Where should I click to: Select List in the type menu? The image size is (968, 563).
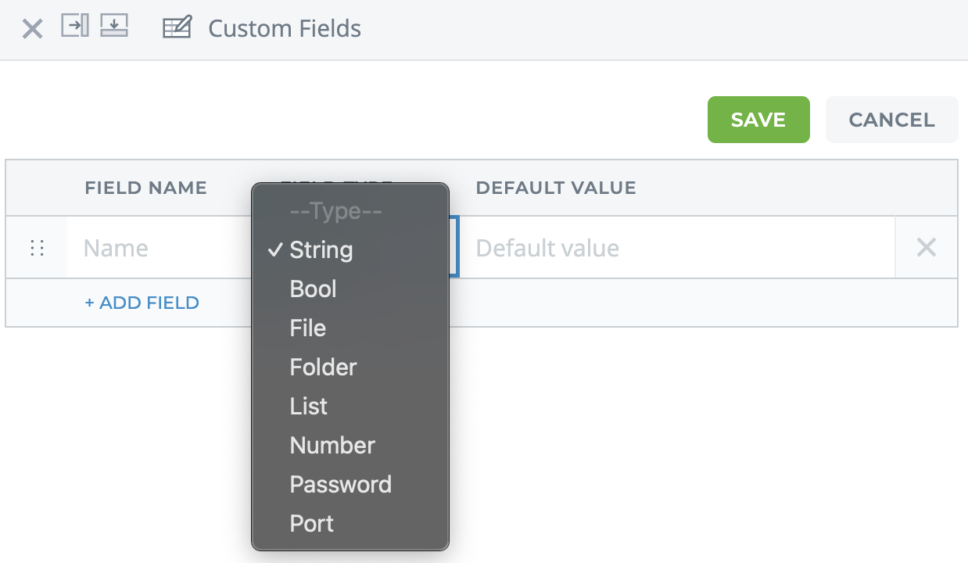(x=308, y=406)
